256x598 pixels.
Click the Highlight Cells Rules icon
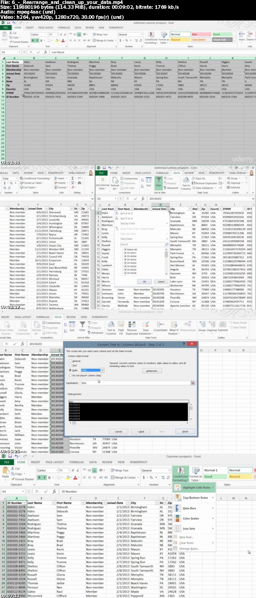(x=177, y=487)
